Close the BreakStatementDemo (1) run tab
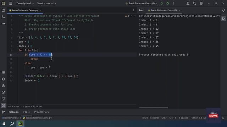 [x=179, y=10]
